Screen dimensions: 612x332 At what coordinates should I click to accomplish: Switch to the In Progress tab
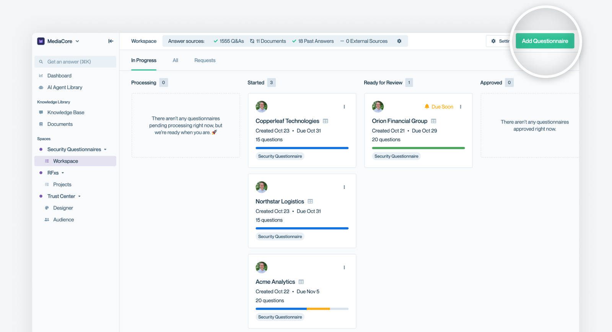tap(144, 60)
